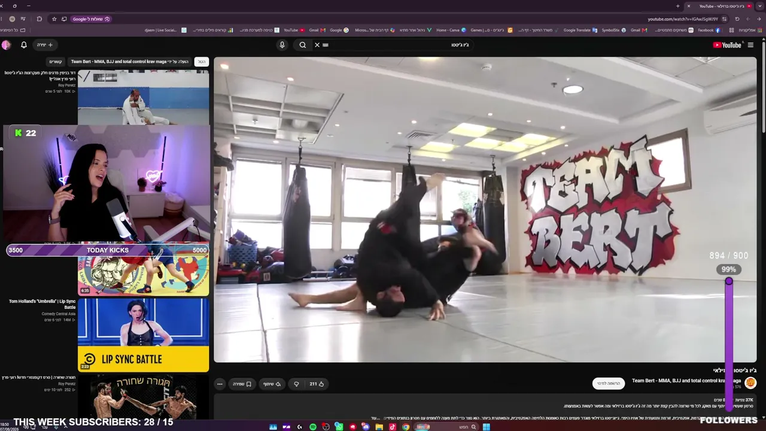The width and height of the screenshot is (766, 431).
Task: Click the YouTube search magnifier button
Action: tap(303, 45)
